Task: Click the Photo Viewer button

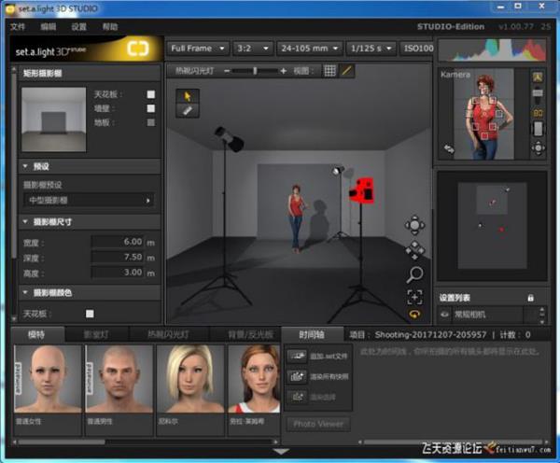Action: tap(317, 424)
